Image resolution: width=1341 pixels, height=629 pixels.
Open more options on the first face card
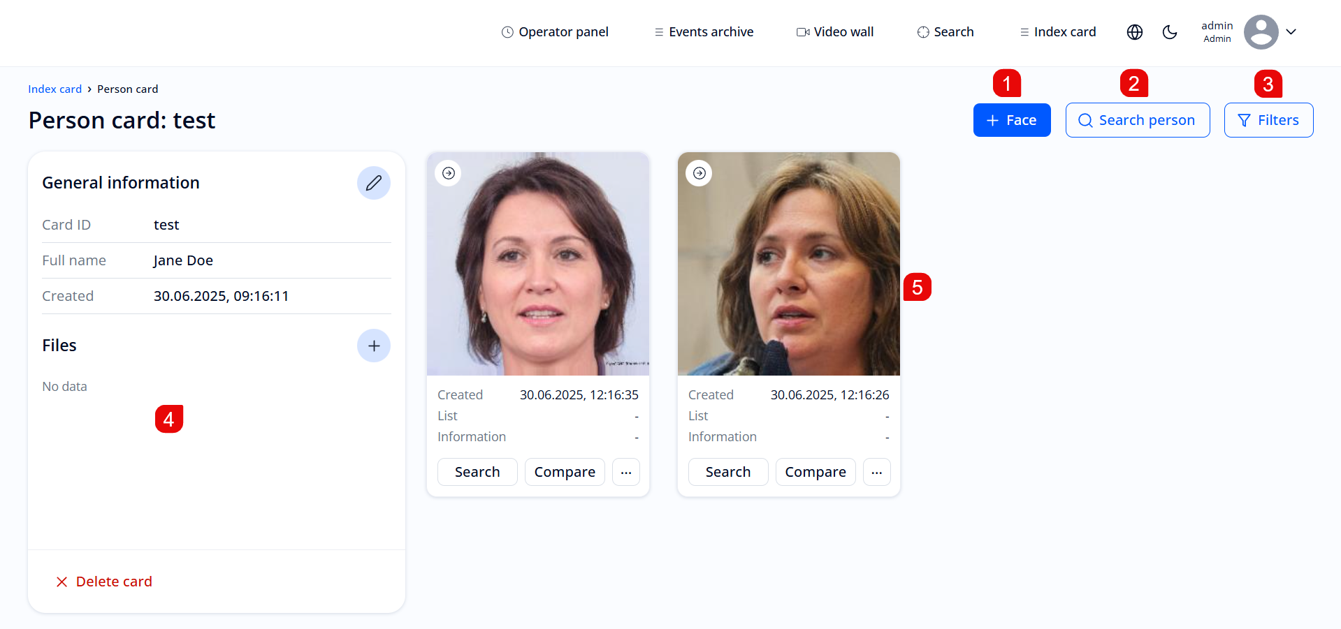[625, 471]
